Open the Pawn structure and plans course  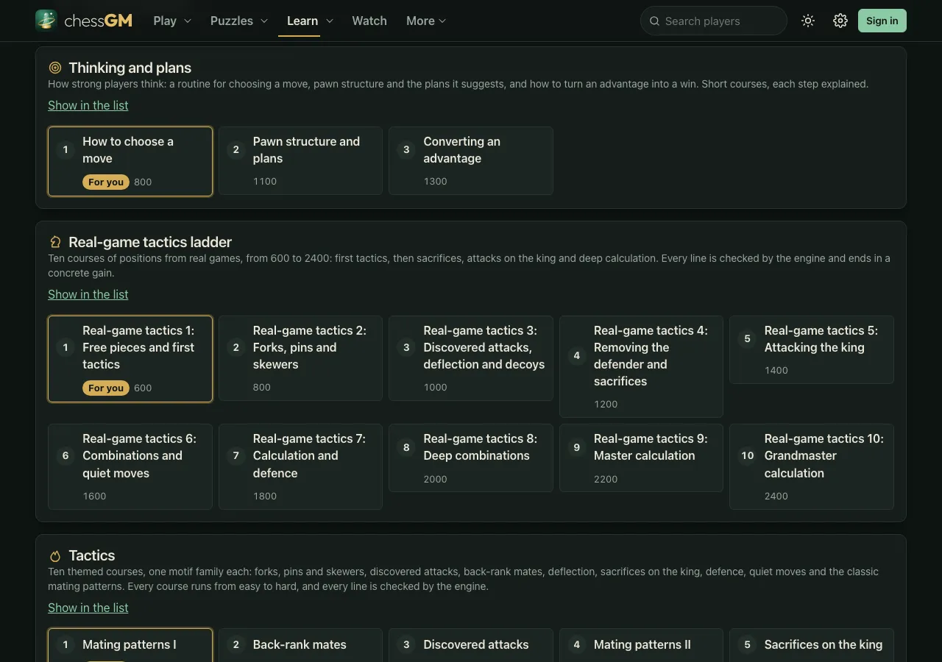point(300,160)
